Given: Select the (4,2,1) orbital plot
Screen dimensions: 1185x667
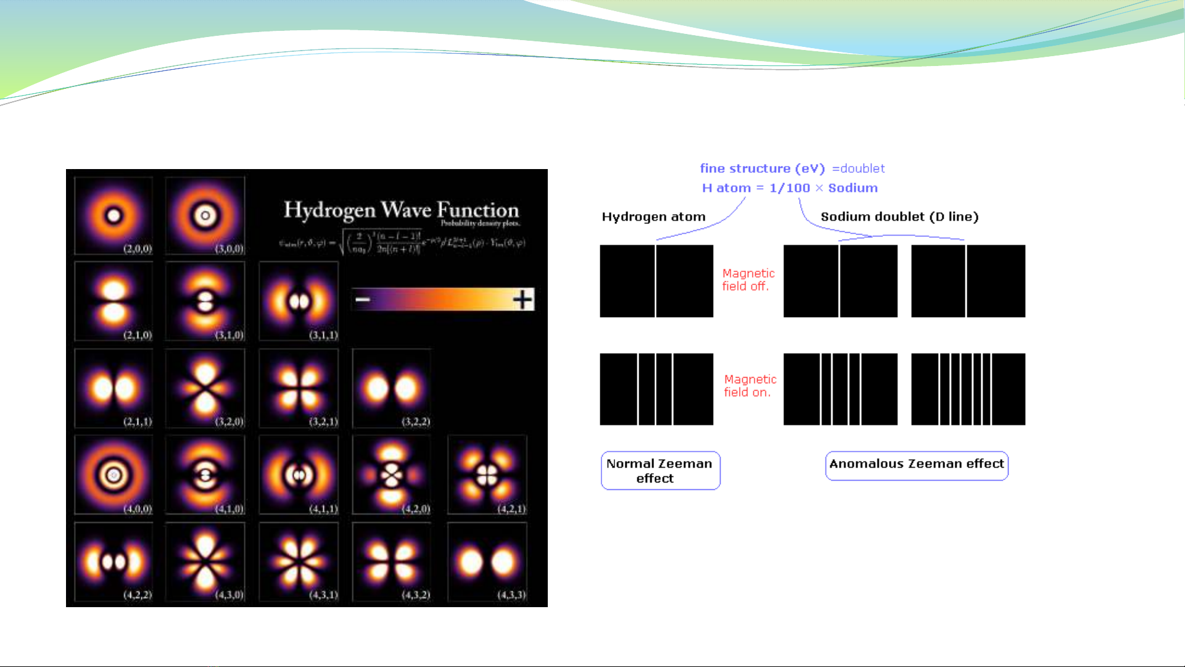Looking at the screenshot, I should pos(487,475).
